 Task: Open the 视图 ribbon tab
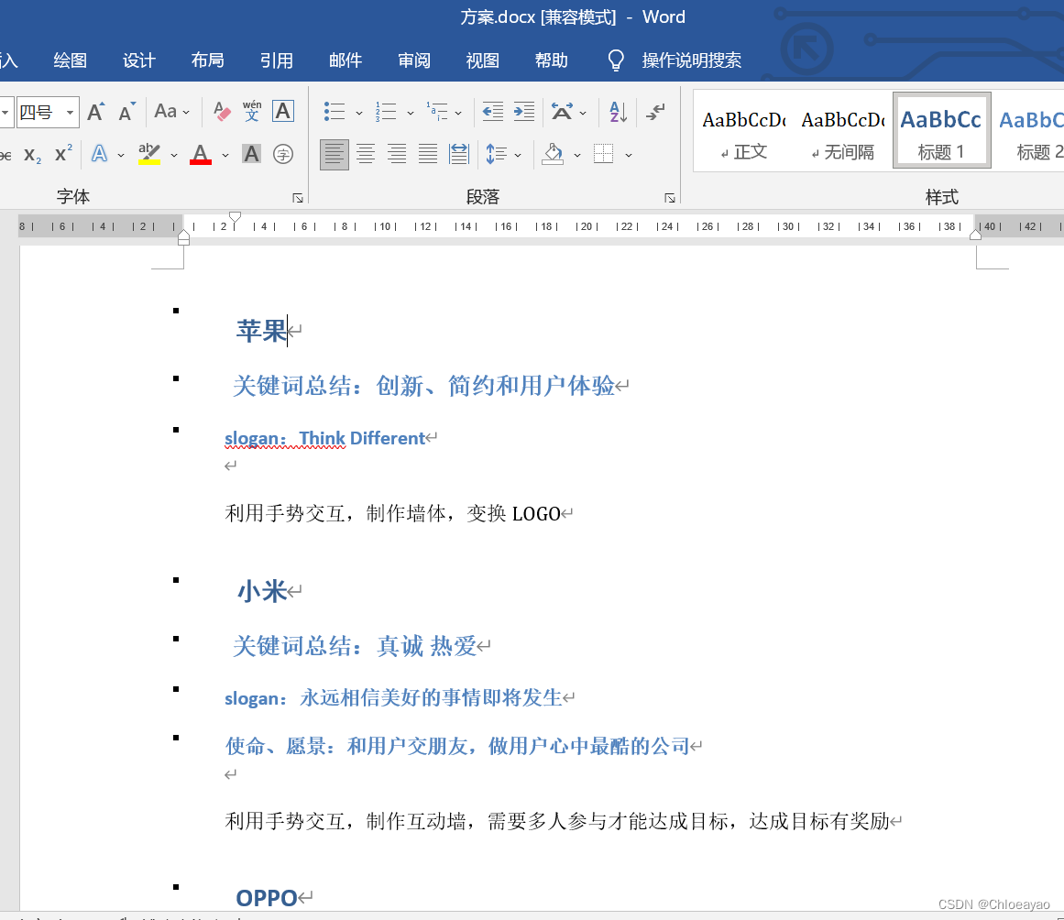[x=482, y=60]
